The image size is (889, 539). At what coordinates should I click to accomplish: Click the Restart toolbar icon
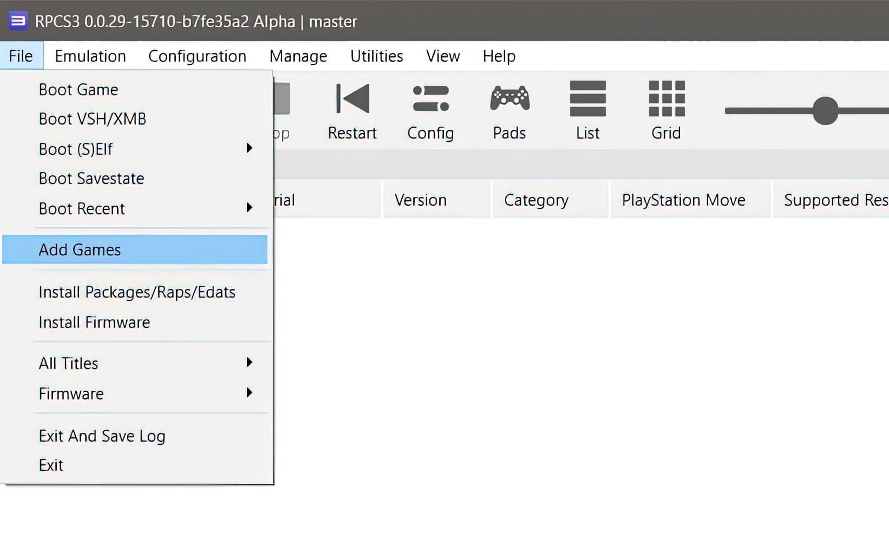(352, 108)
